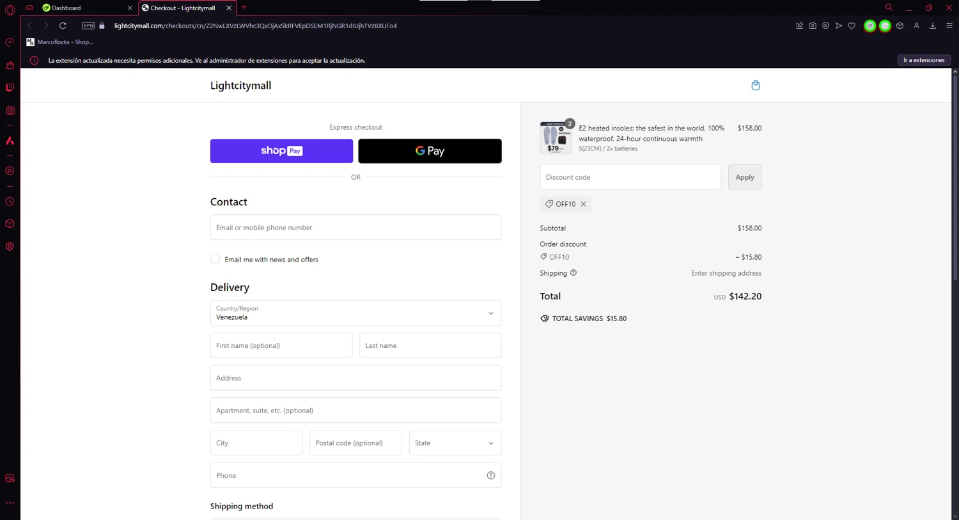This screenshot has height=520, width=959.
Task: Open the image icon near sidebar bottom
Action: [x=10, y=478]
